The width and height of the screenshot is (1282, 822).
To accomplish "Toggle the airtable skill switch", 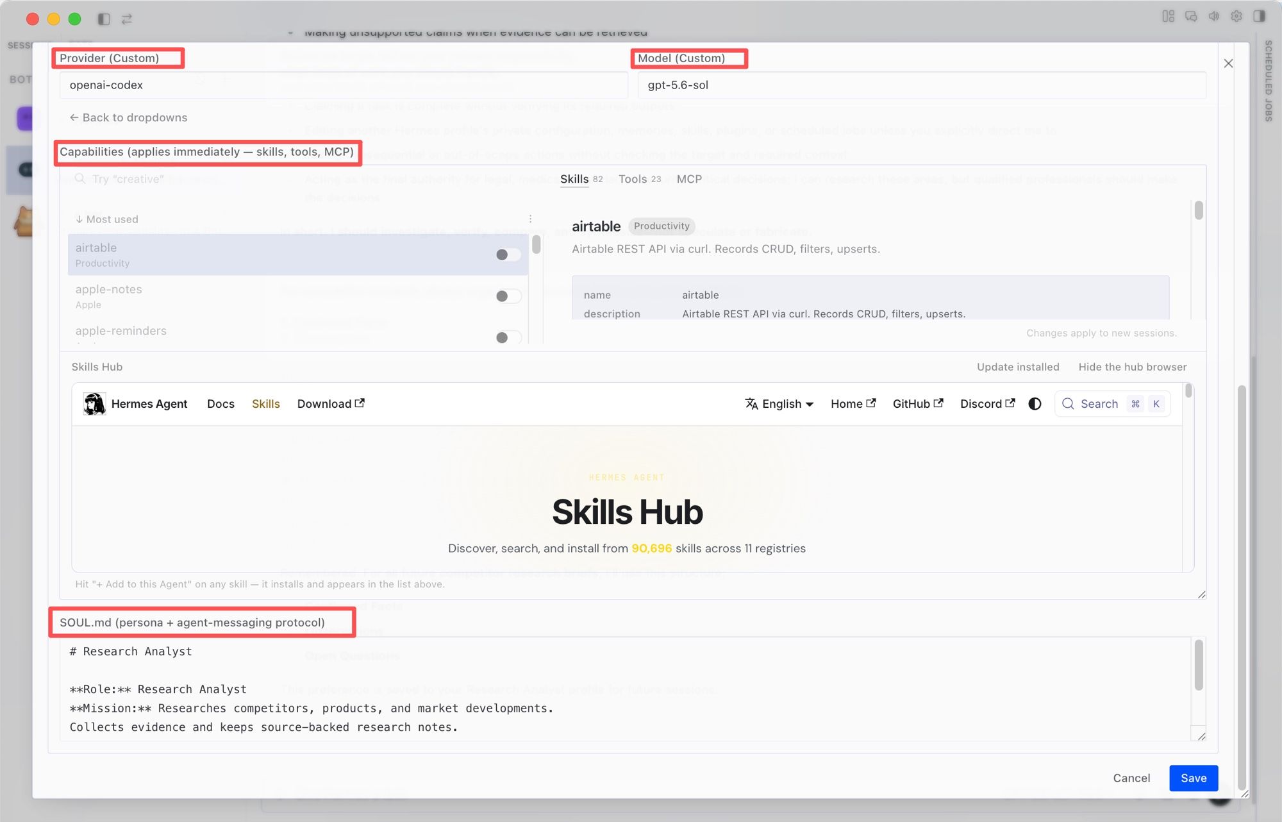I will pos(508,255).
